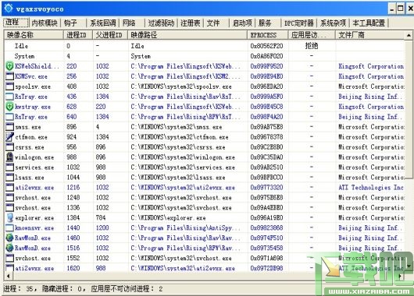
Task: Click the icon next to KSMSvc.exe
Action: click(x=9, y=76)
